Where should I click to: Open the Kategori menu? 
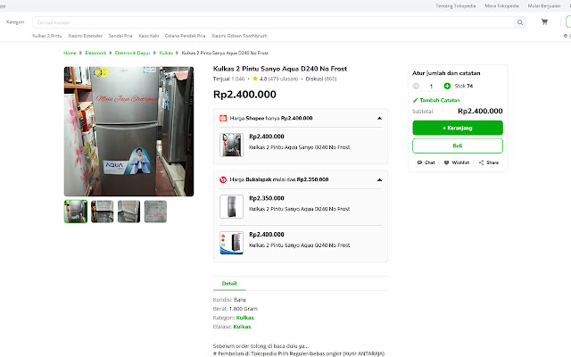pos(15,21)
